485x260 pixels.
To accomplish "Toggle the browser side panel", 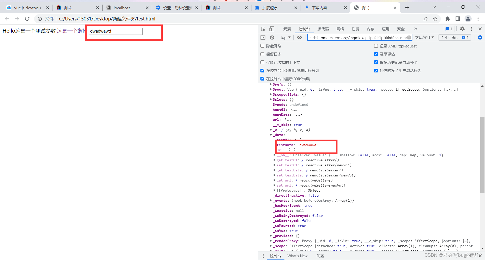I will 458,19.
